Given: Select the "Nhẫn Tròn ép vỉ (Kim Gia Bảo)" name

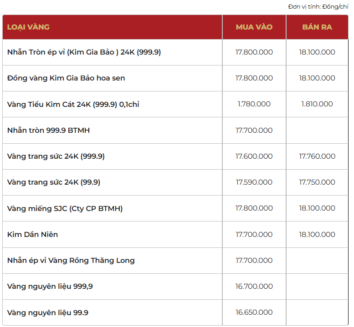Looking at the screenshot, I should [84, 52].
